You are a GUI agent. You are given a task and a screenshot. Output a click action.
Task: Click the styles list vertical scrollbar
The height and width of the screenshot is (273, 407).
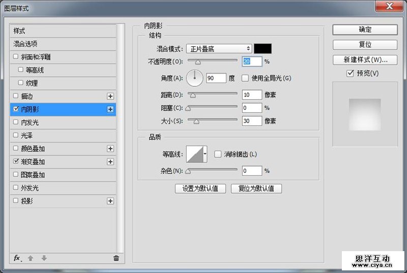point(120,138)
